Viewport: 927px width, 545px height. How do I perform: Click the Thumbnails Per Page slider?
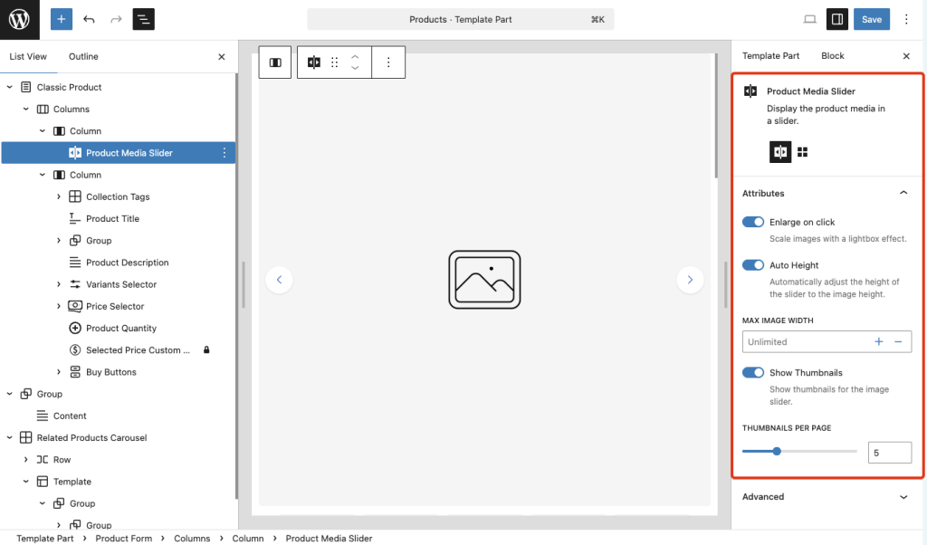(x=799, y=451)
